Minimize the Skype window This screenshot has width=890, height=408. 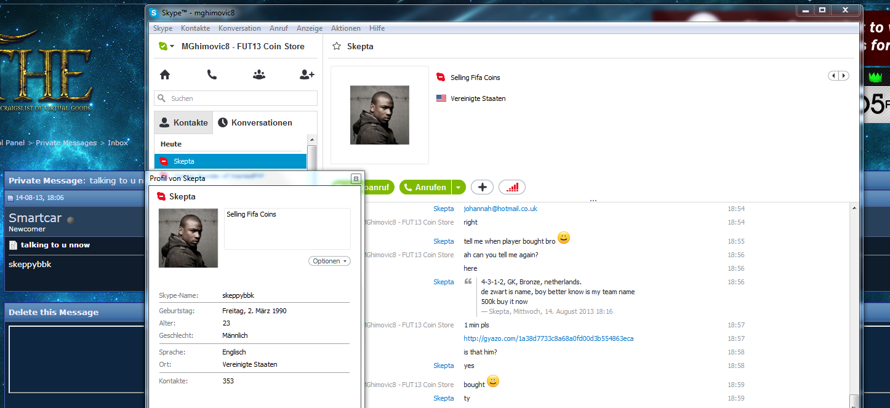pyautogui.click(x=805, y=10)
